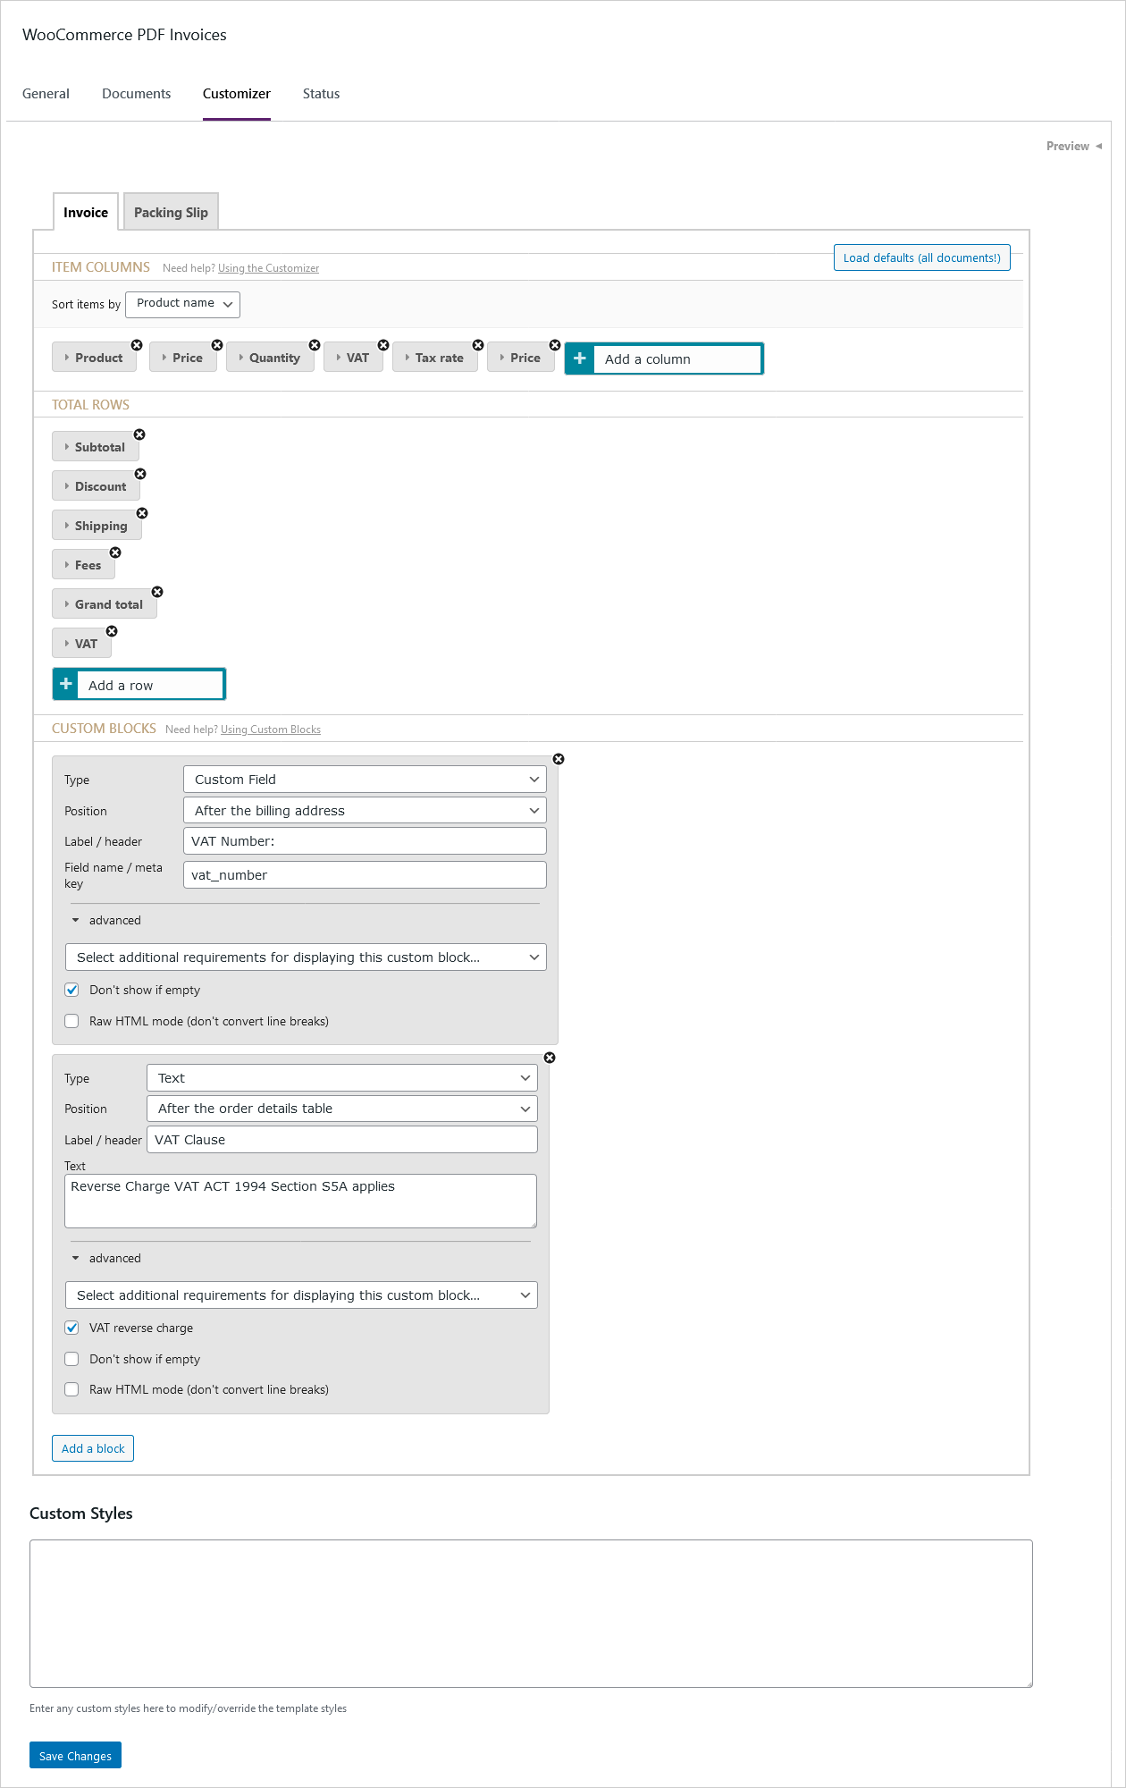The width and height of the screenshot is (1126, 1788).
Task: Click the Save Changes button
Action: (x=75, y=1756)
